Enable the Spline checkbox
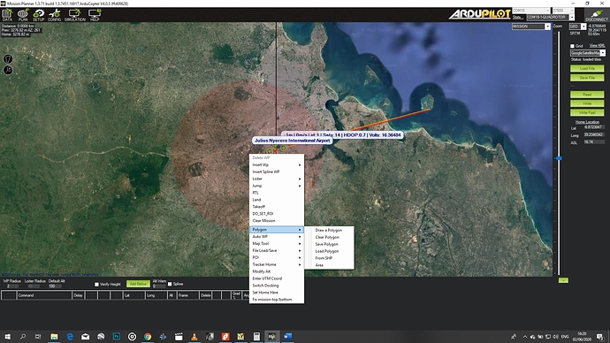Screen dimensions: 610x343 170,284
